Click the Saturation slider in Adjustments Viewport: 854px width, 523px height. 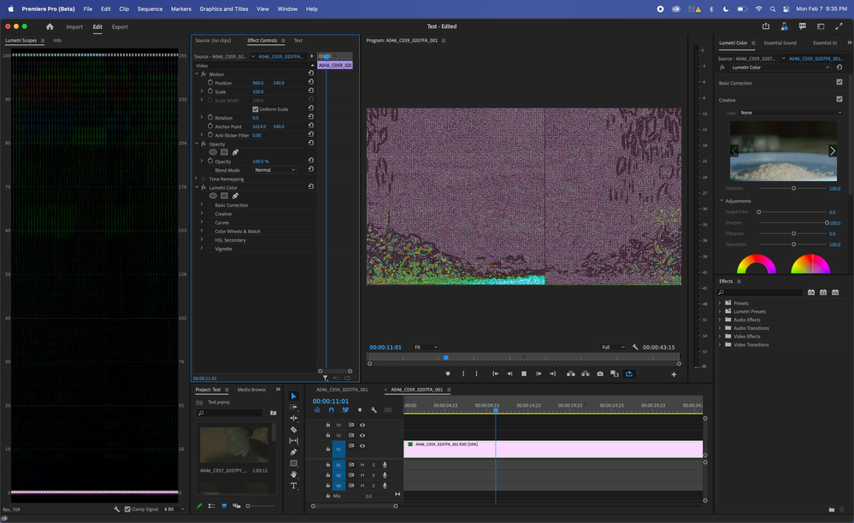[x=793, y=244]
